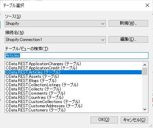Screen dimensions: 153x128
Task: Focus the テーブル/ビューの検索 field containing Articles
Action: tap(76, 55)
